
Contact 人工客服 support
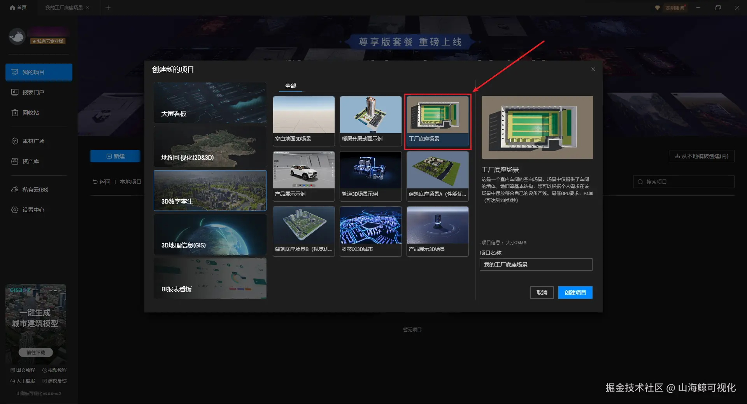(23, 381)
